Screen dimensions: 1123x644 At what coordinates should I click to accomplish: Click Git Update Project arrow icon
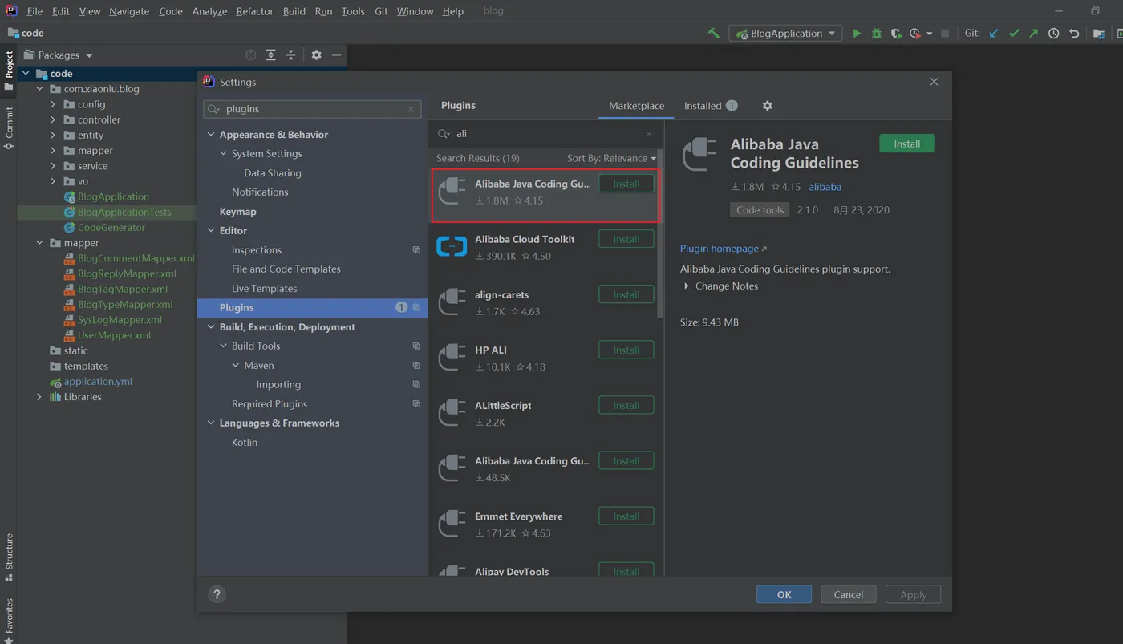click(994, 34)
